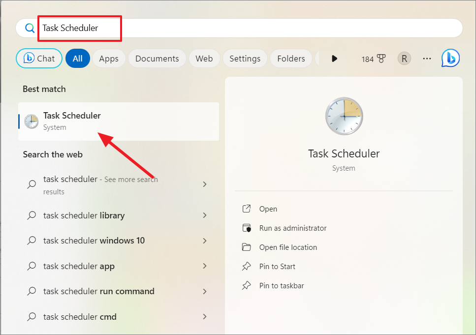This screenshot has height=335, width=476.
Task: Launch the Bing chat icon at top right
Action: [x=450, y=58]
